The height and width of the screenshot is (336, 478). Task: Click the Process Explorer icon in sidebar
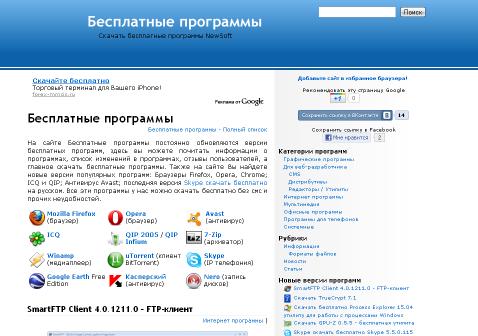(287, 307)
